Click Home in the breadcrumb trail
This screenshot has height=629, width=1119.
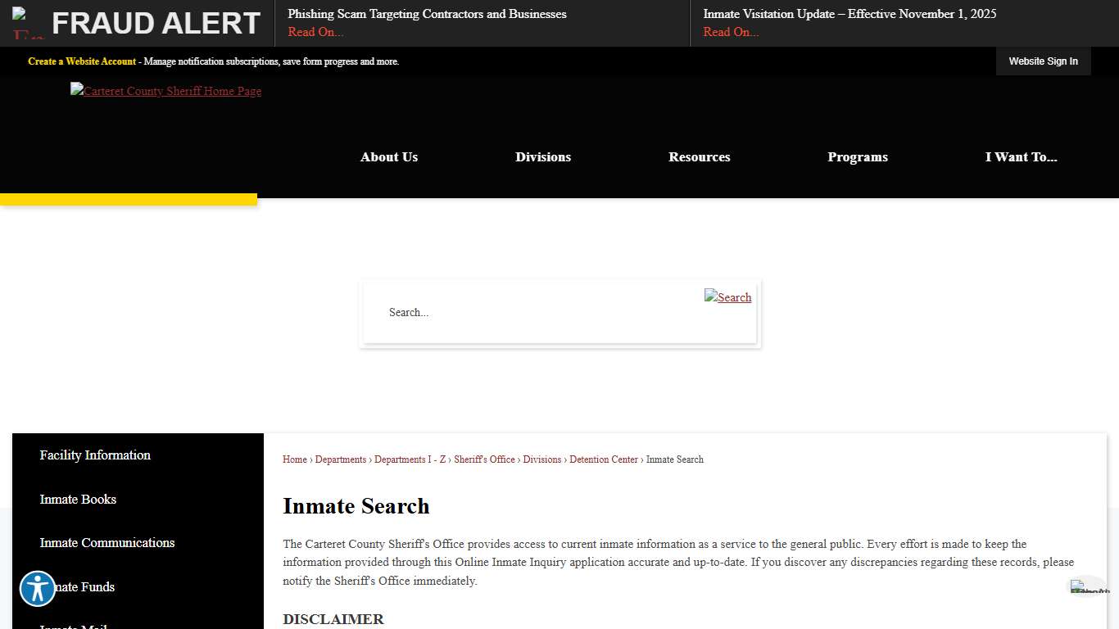294,459
